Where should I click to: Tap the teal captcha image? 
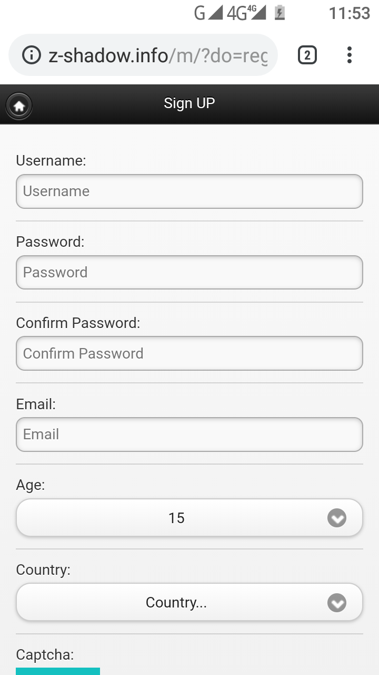coord(58,671)
